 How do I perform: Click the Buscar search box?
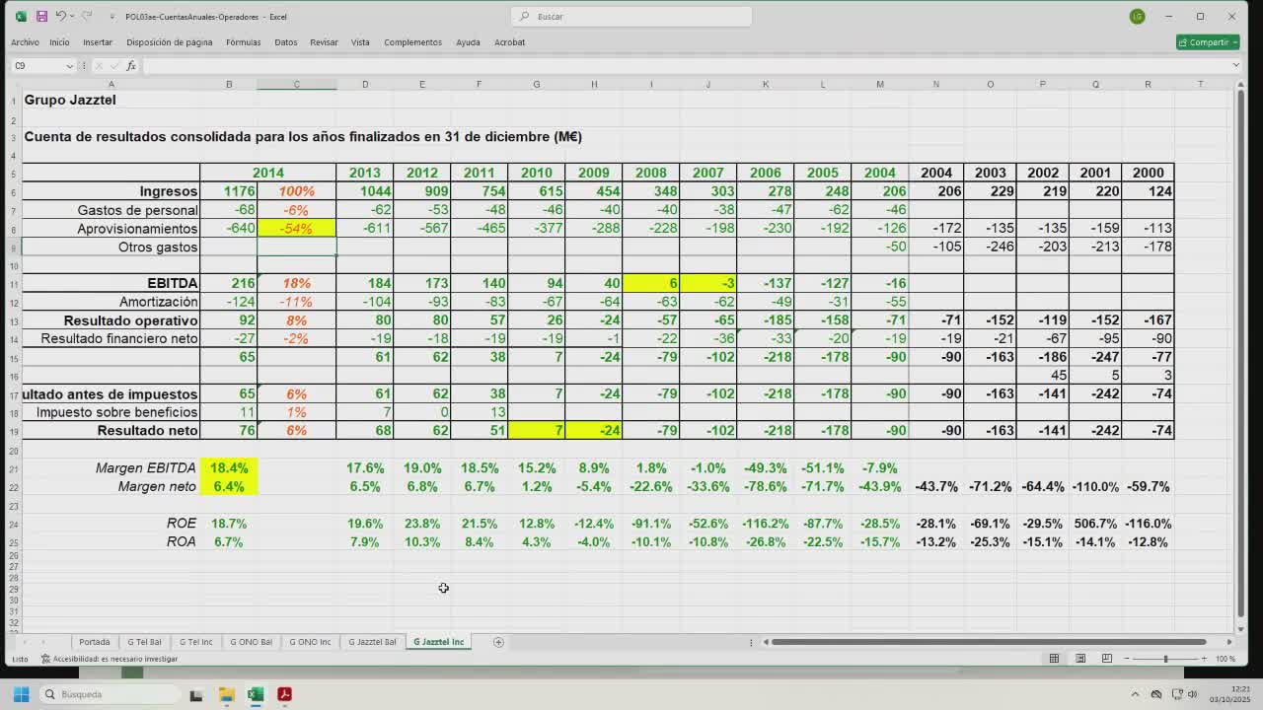(x=631, y=16)
